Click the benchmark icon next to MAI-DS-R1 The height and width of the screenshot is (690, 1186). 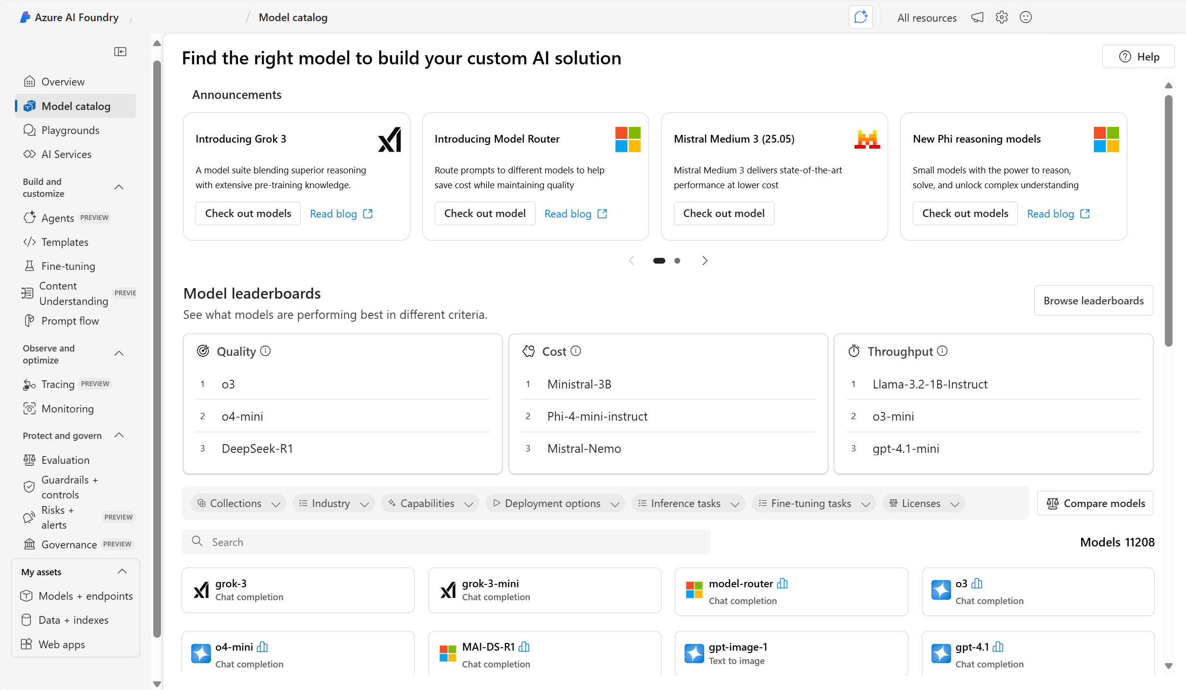click(x=524, y=647)
